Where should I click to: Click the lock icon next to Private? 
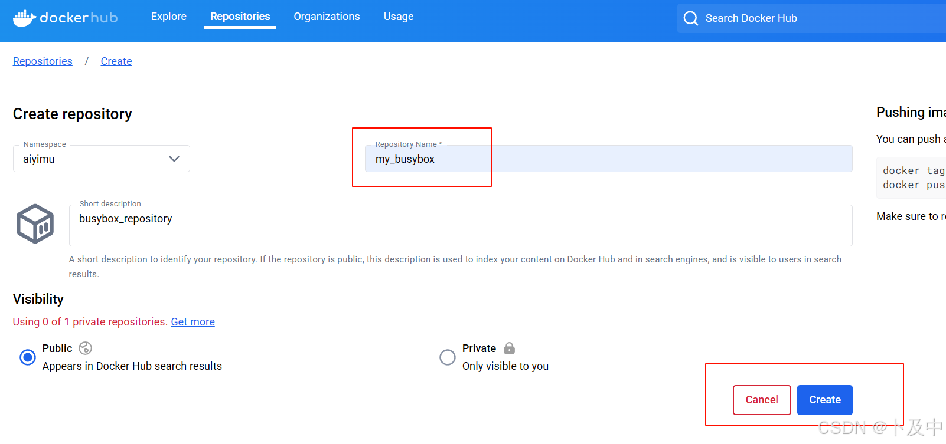point(509,348)
